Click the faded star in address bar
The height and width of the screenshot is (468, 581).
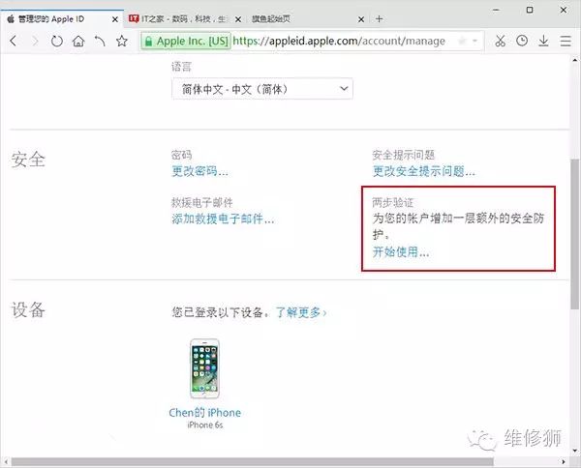pyautogui.click(x=462, y=41)
